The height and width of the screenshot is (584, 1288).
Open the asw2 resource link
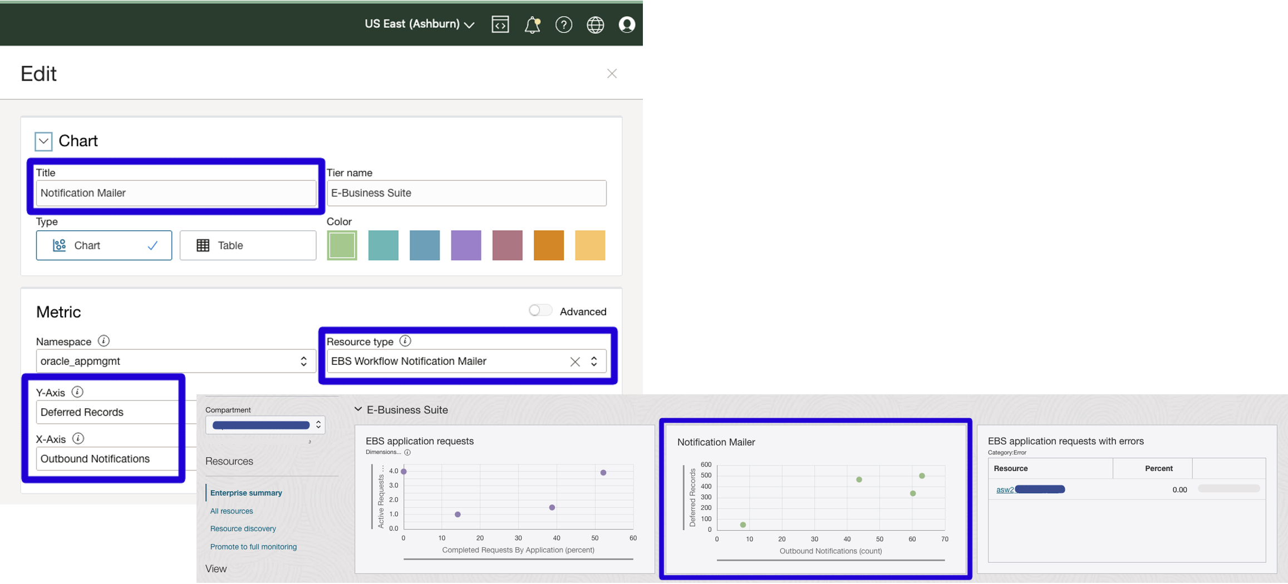pyautogui.click(x=1005, y=489)
